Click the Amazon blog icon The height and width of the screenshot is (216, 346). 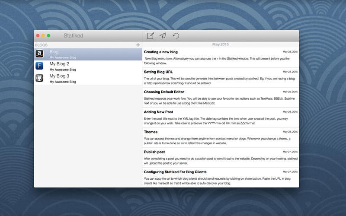pos(39,54)
